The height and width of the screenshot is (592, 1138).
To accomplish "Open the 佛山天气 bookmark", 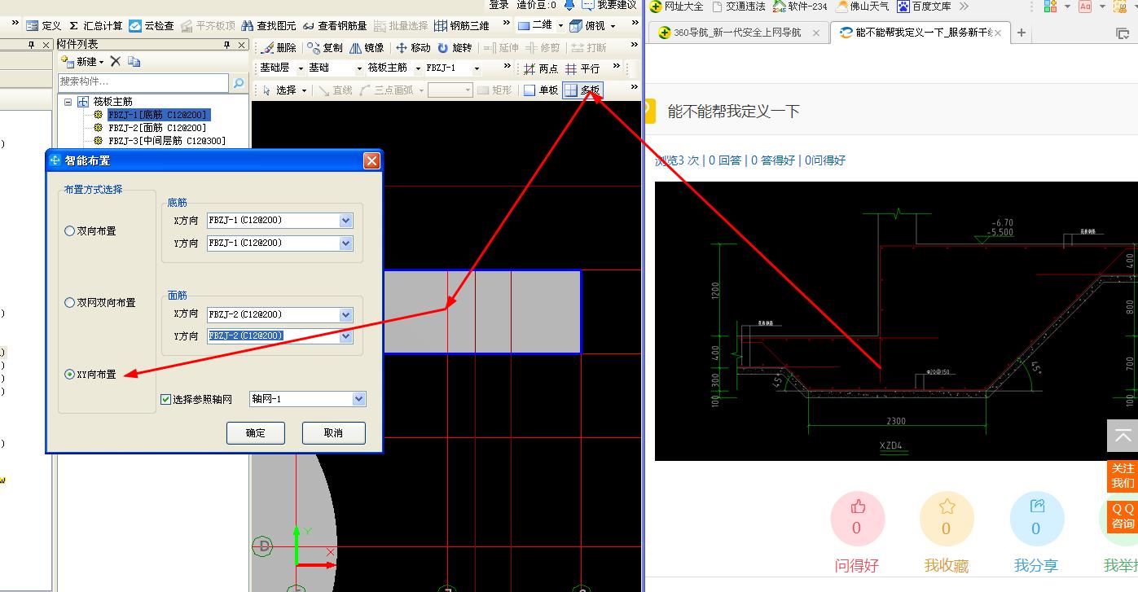I will tap(863, 7).
